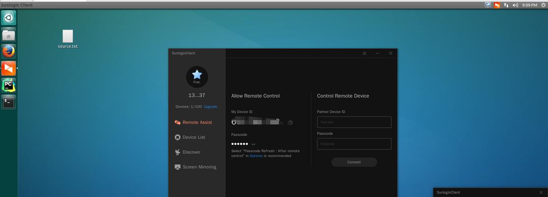Image resolution: width=548 pixels, height=197 pixels.
Task: Launch PyCharm from the launcher
Action: pos(8,85)
